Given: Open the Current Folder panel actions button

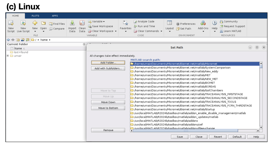Looking at the screenshot, I should click(x=84, y=44).
